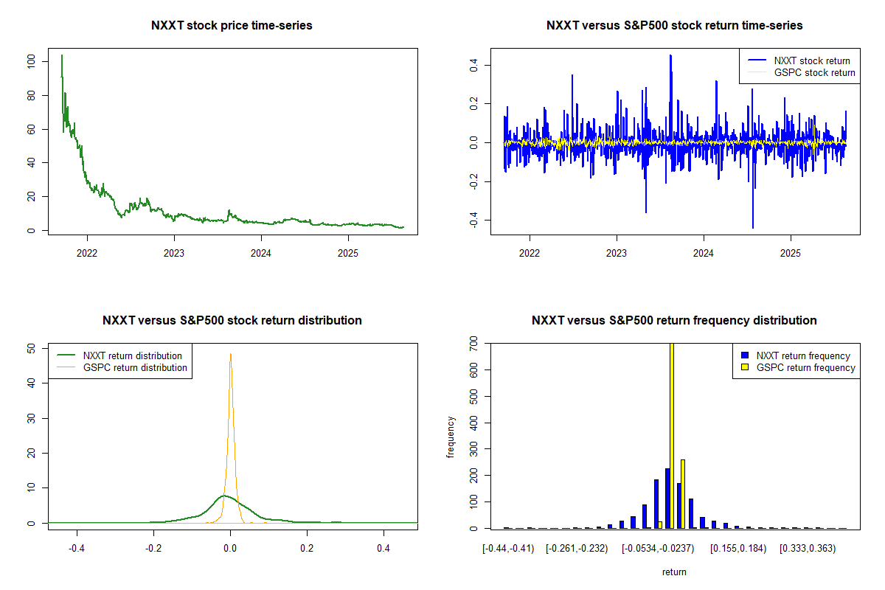The image size is (885, 590).
Task: Click the '2024' tick on return time-series chart
Action: pyautogui.click(x=704, y=249)
